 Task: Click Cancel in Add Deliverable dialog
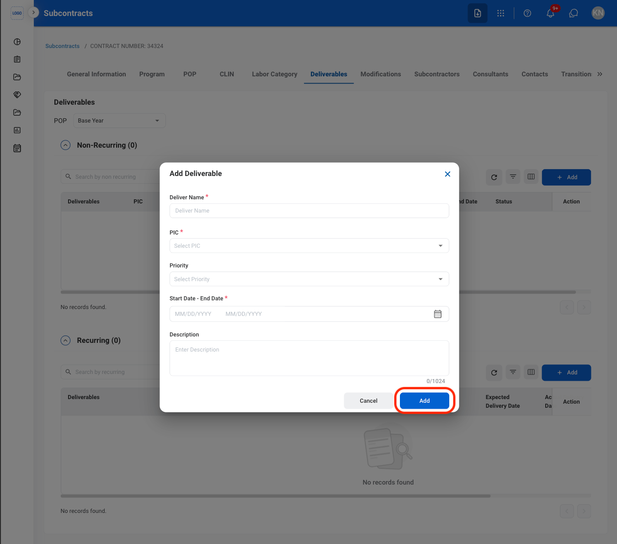pyautogui.click(x=368, y=401)
